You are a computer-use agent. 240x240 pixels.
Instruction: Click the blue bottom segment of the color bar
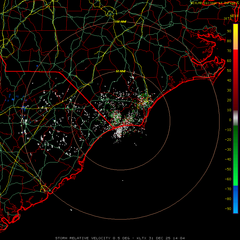(235, 199)
